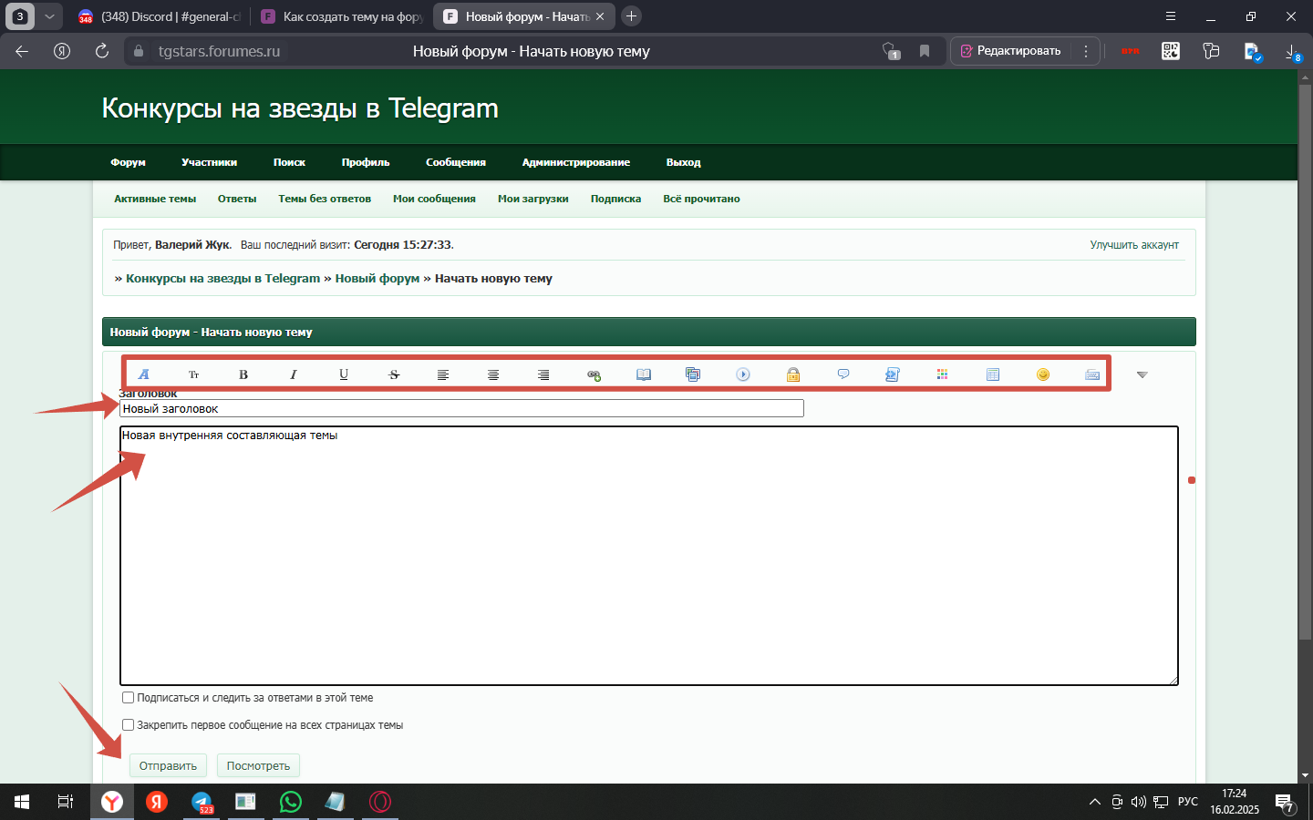Open the smiley emoticon picker
Viewport: 1313px width, 820px height.
[1043, 374]
